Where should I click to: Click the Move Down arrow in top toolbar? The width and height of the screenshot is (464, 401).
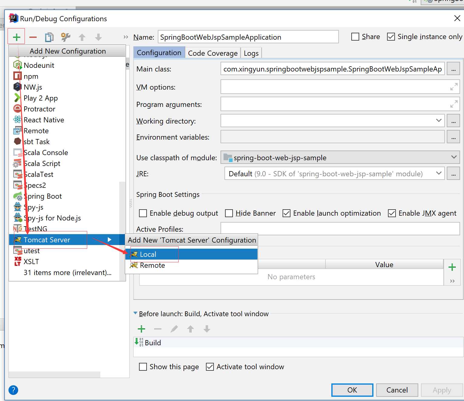click(x=98, y=37)
